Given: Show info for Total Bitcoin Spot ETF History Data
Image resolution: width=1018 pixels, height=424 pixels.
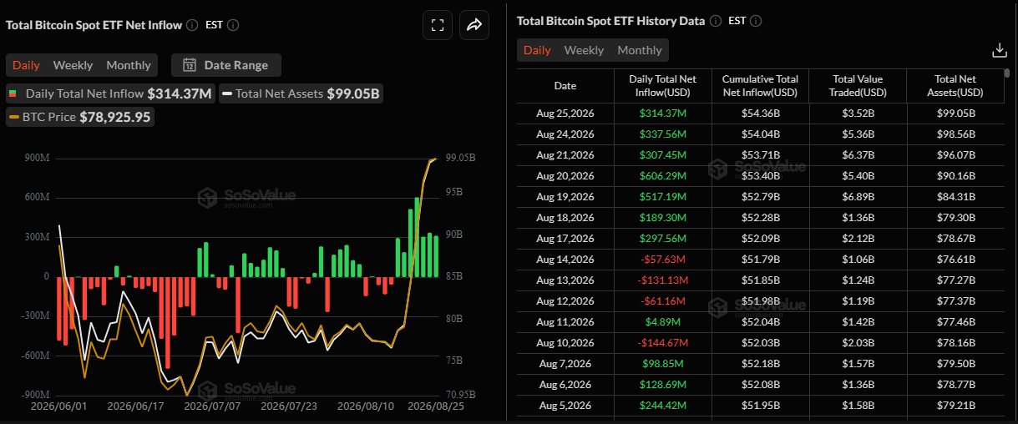Looking at the screenshot, I should [716, 21].
